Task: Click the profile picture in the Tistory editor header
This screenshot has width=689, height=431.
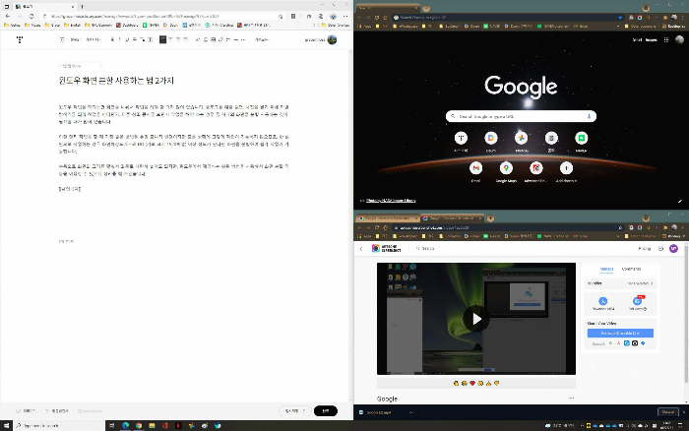Action: coord(332,39)
